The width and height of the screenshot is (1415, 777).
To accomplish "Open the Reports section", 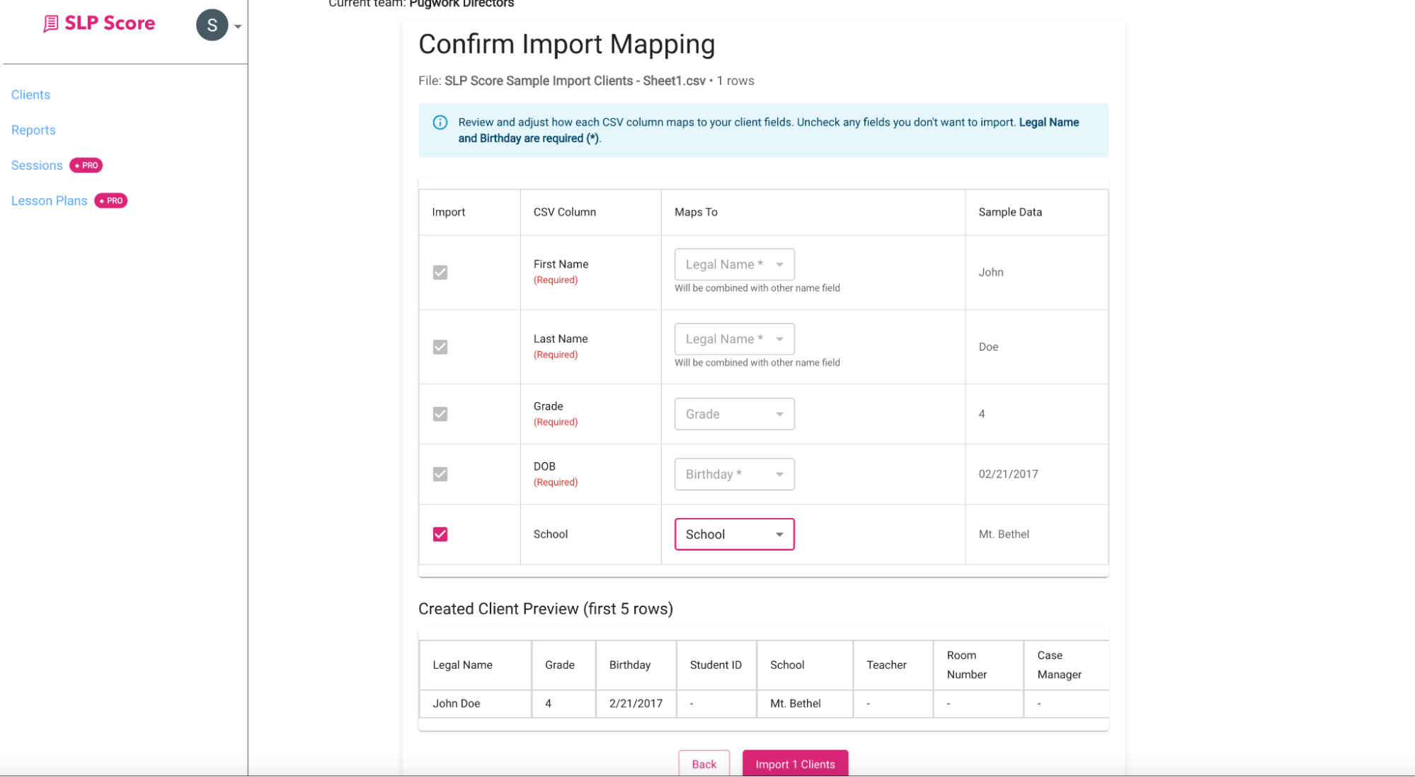I will [x=33, y=129].
